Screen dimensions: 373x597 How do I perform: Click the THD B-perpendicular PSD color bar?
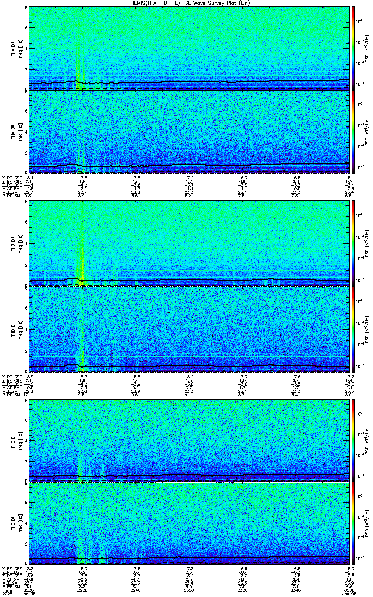(x=354, y=244)
